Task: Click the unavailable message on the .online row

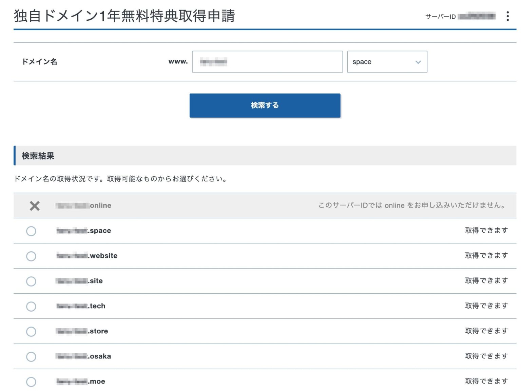Action: click(x=411, y=205)
